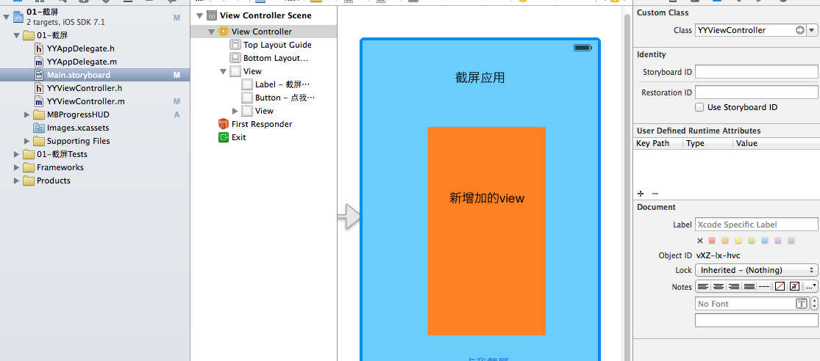This screenshot has width=820, height=361.
Task: Expand the MBProgressHUD group
Action: [27, 114]
